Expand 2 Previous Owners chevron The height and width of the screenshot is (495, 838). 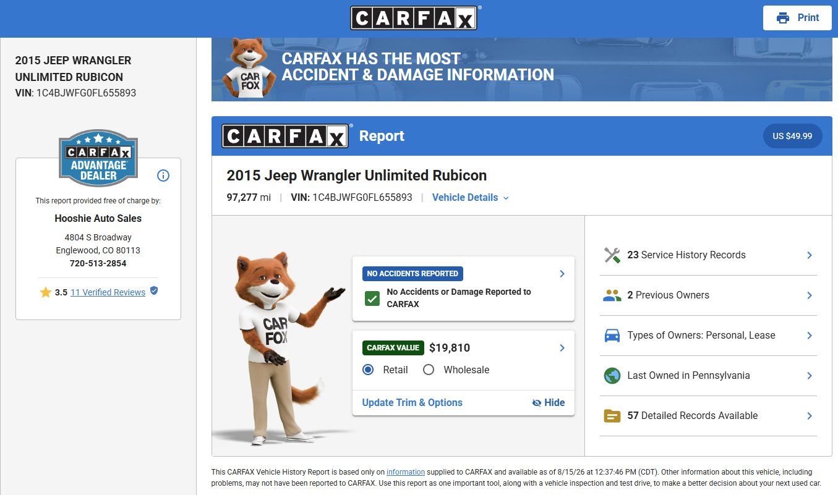(810, 295)
